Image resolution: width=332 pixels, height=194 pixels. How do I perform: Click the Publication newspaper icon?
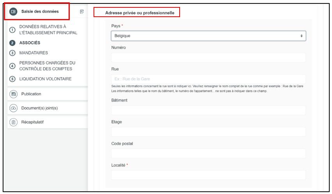[13, 94]
